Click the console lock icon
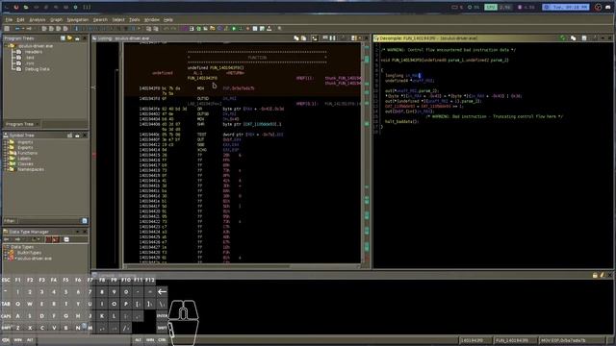The image size is (616, 346). (595, 276)
